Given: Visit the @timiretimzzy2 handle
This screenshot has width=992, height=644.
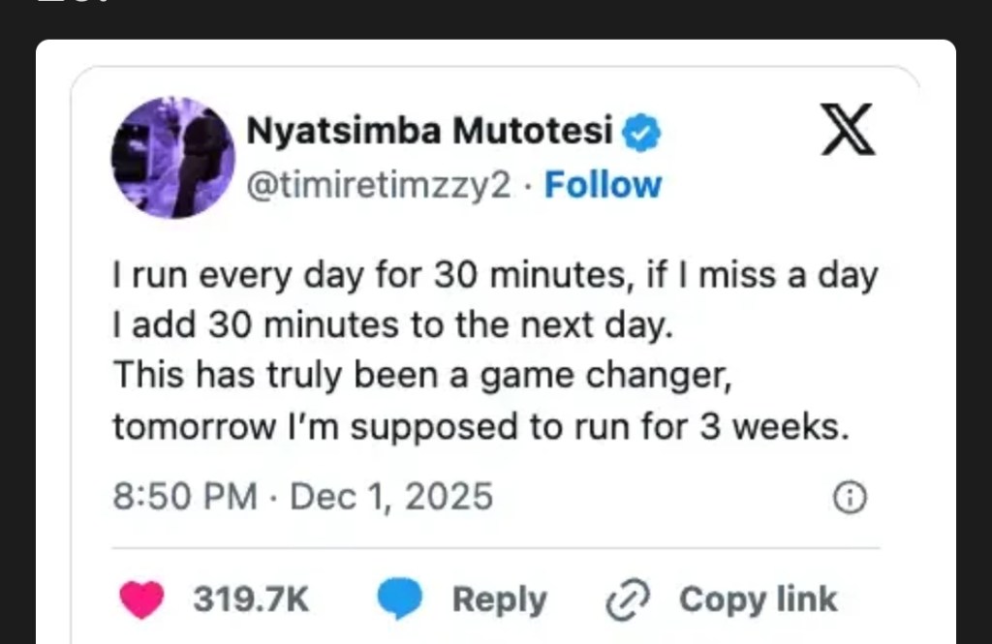Looking at the screenshot, I should click(379, 184).
